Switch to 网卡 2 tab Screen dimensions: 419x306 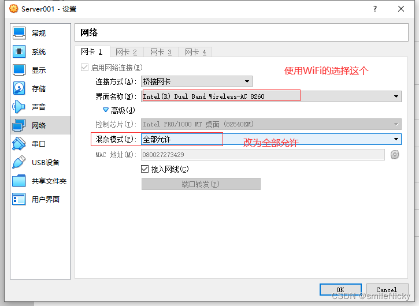(x=127, y=52)
